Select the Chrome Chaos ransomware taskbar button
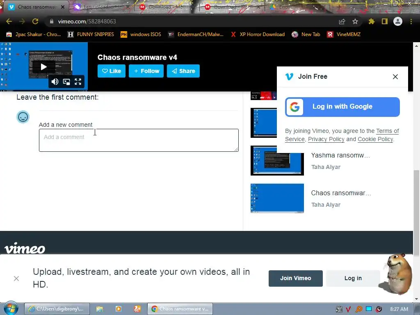Viewport: 420px width, 315px height. (x=180, y=309)
